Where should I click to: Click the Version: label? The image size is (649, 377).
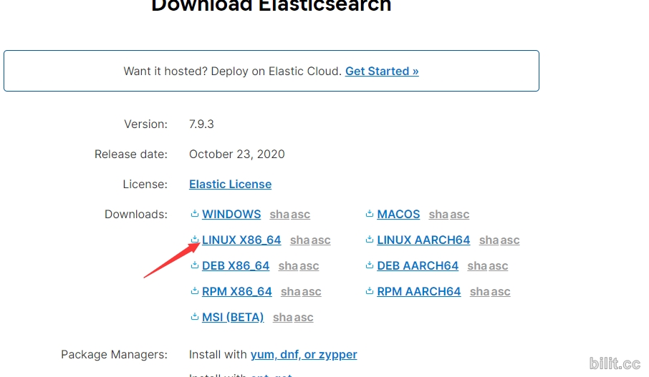tap(145, 124)
